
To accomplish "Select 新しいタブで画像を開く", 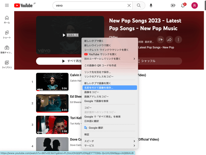I will point(110,83).
